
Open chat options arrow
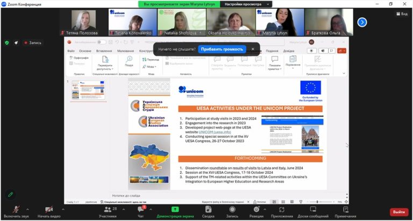tap(151, 209)
